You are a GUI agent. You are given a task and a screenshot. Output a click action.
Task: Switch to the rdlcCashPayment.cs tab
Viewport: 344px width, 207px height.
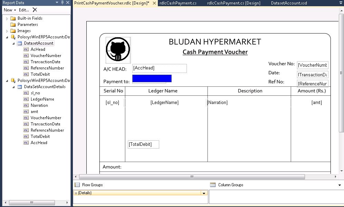[178, 3]
